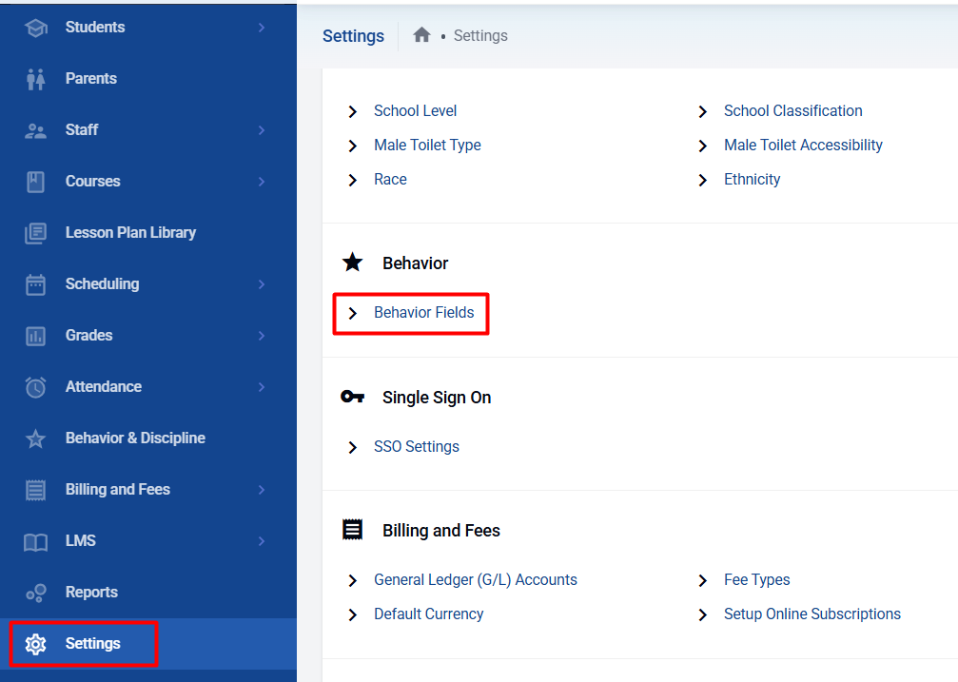958x682 pixels.
Task: Open Setup Online Subscriptions link
Action: (811, 614)
